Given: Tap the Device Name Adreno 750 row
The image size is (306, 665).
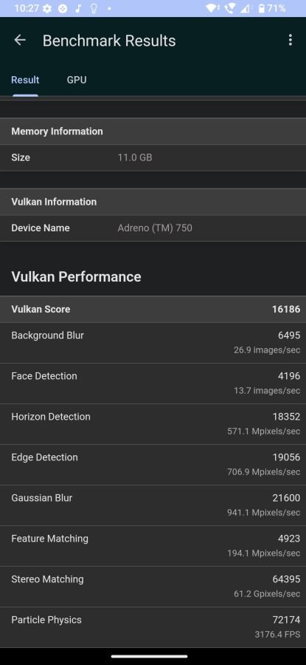Looking at the screenshot, I should 153,228.
